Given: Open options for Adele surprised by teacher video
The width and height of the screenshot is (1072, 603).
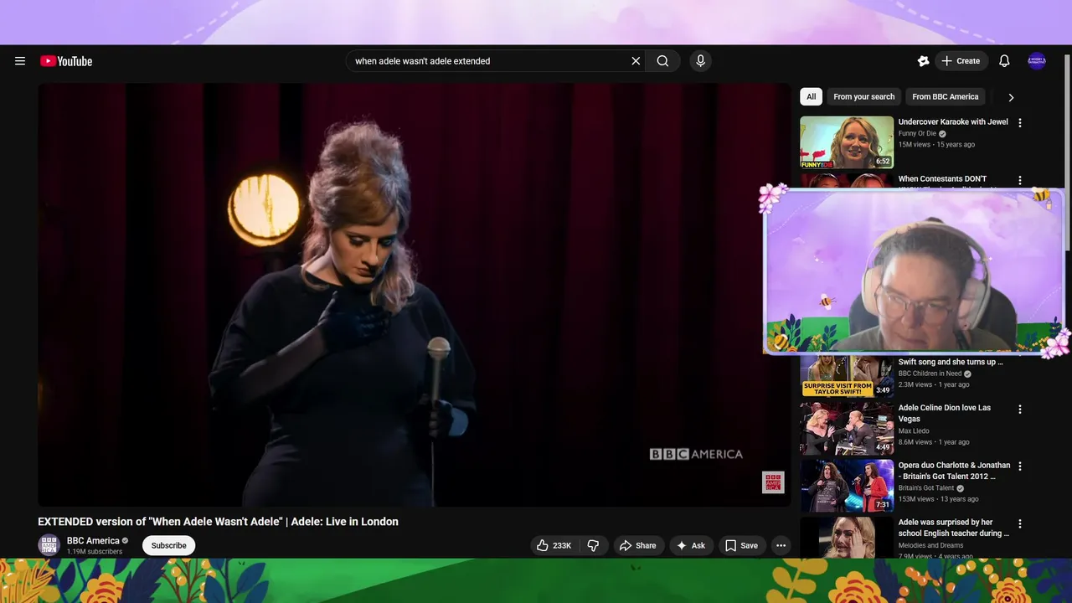Looking at the screenshot, I should click(x=1020, y=524).
